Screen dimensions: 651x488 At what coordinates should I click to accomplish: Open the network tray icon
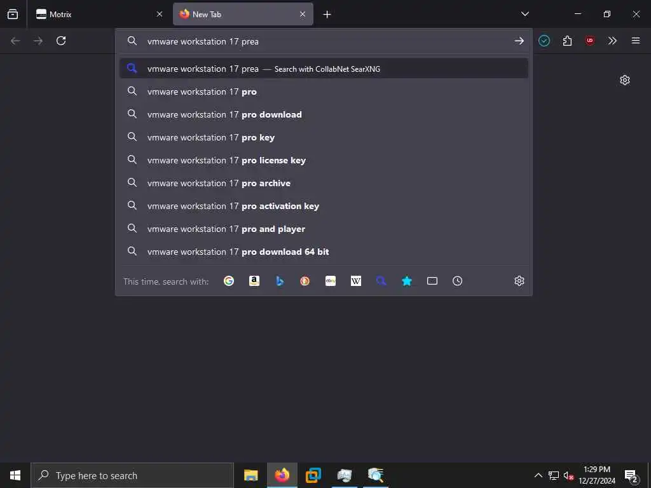point(554,475)
